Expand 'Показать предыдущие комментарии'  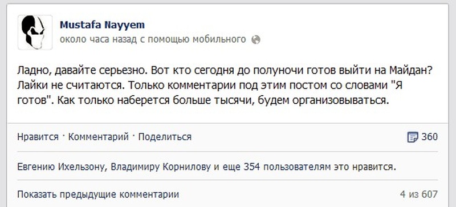pos(98,194)
